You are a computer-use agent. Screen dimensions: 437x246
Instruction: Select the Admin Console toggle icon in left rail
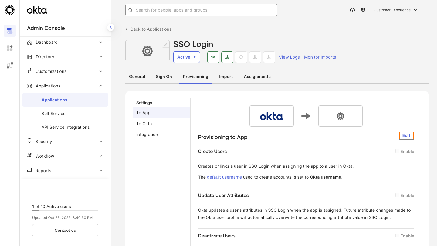click(x=9, y=31)
